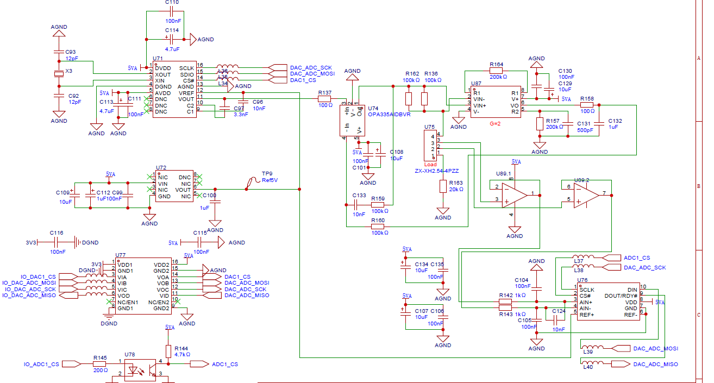Click the U77 isolator designator
This screenshot has width=714, height=383.
121,255
